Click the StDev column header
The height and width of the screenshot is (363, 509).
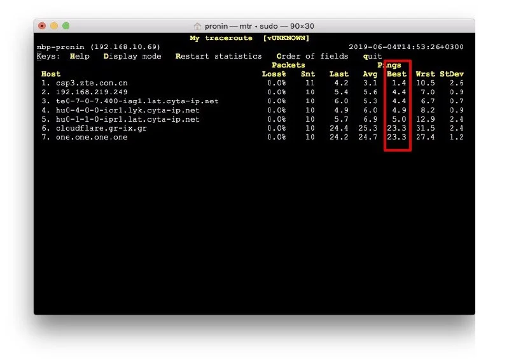(x=451, y=74)
